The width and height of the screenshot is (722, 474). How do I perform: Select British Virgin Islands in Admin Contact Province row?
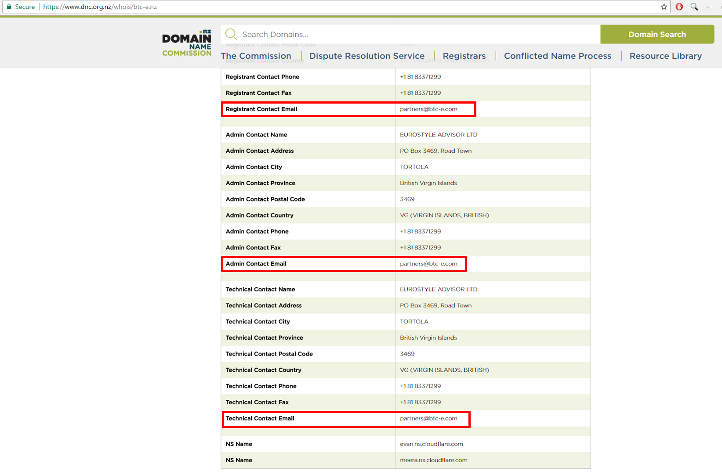click(428, 183)
